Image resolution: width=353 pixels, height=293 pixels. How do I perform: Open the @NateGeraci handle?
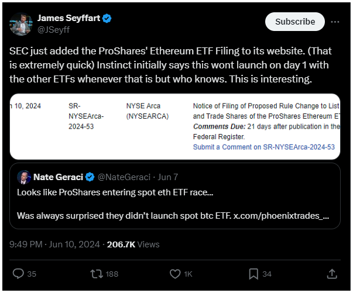(124, 177)
